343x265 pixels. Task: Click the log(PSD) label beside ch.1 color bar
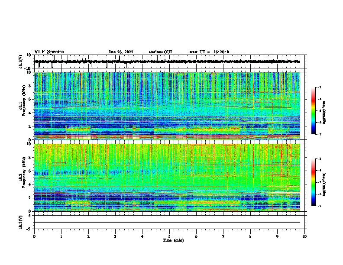pyautogui.click(x=324, y=113)
